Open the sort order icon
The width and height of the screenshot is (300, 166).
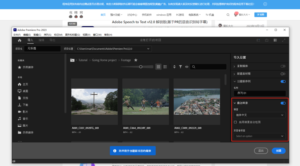(x=174, y=67)
